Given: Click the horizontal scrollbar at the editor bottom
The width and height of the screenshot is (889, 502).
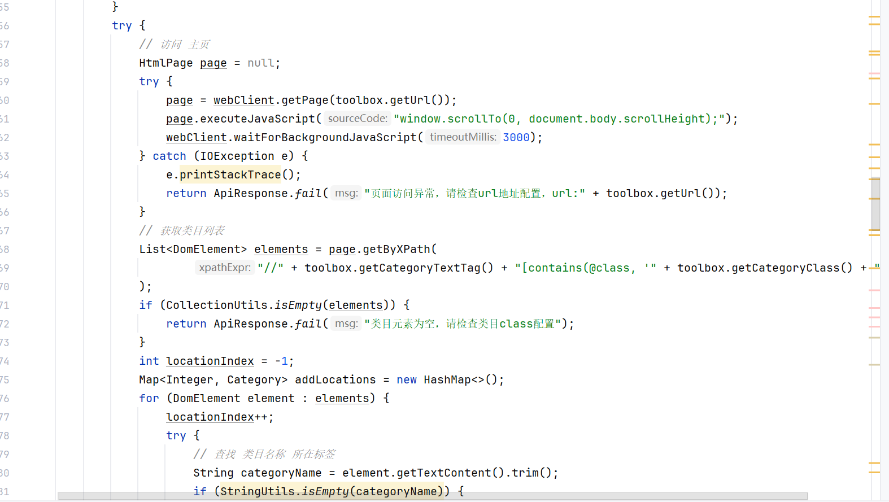Looking at the screenshot, I should coord(433,496).
